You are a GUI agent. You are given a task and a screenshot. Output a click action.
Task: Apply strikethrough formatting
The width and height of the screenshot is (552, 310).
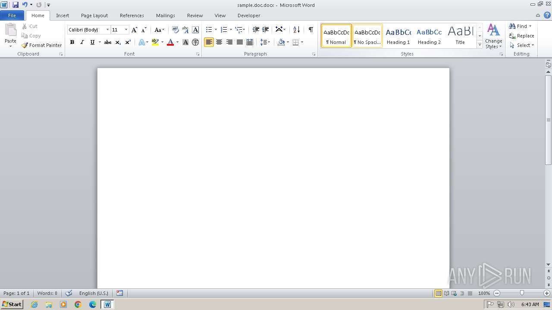[108, 42]
